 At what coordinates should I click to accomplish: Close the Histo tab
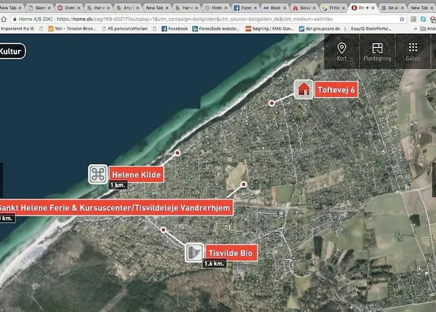click(x=225, y=8)
